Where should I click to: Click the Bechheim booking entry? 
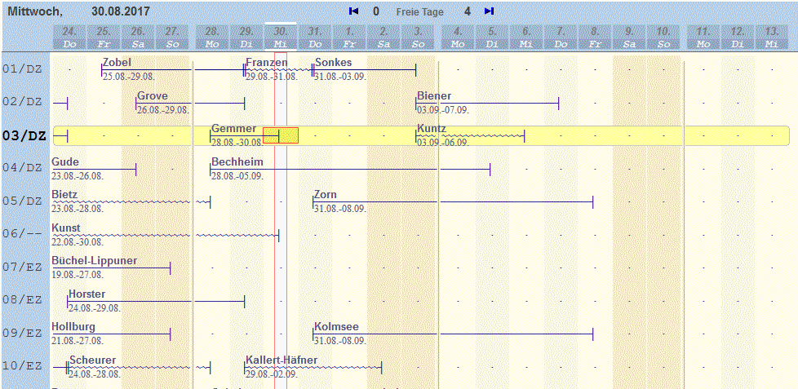[237, 162]
